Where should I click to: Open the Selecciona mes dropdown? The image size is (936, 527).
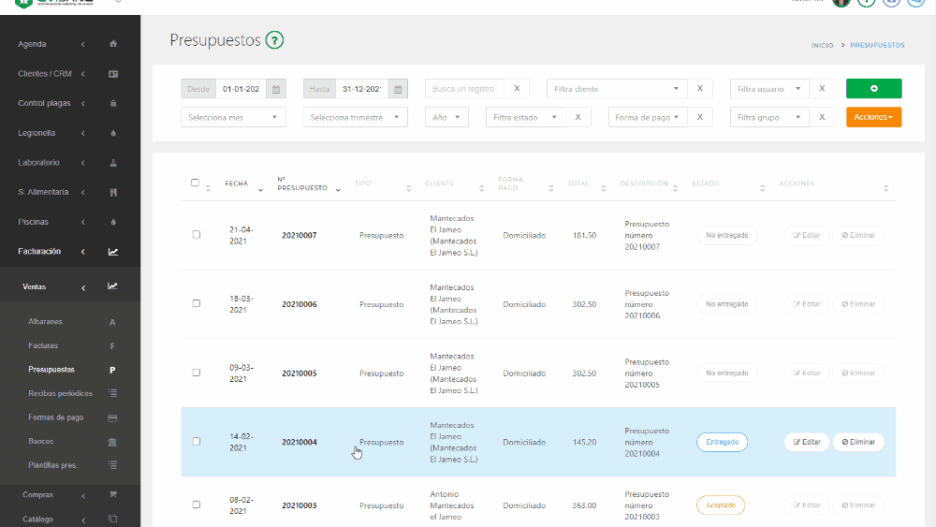tap(233, 117)
